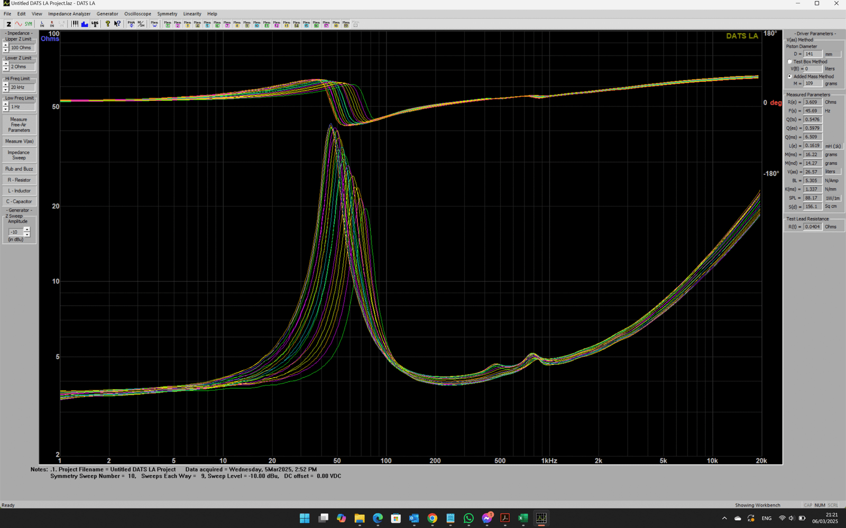The height and width of the screenshot is (528, 846).
Task: Open the SPL 1W/1m units selector
Action: [x=833, y=198]
